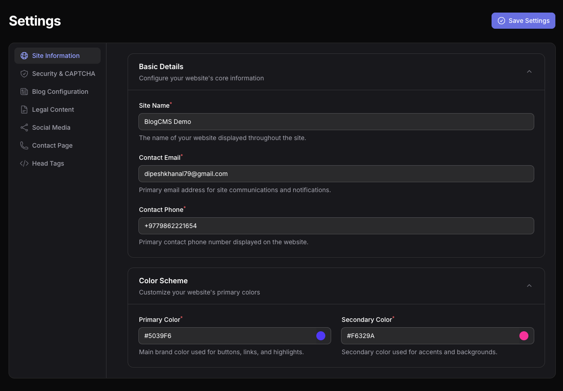Click the Secondary Color pink swatch
The width and height of the screenshot is (563, 391).
click(x=523, y=335)
